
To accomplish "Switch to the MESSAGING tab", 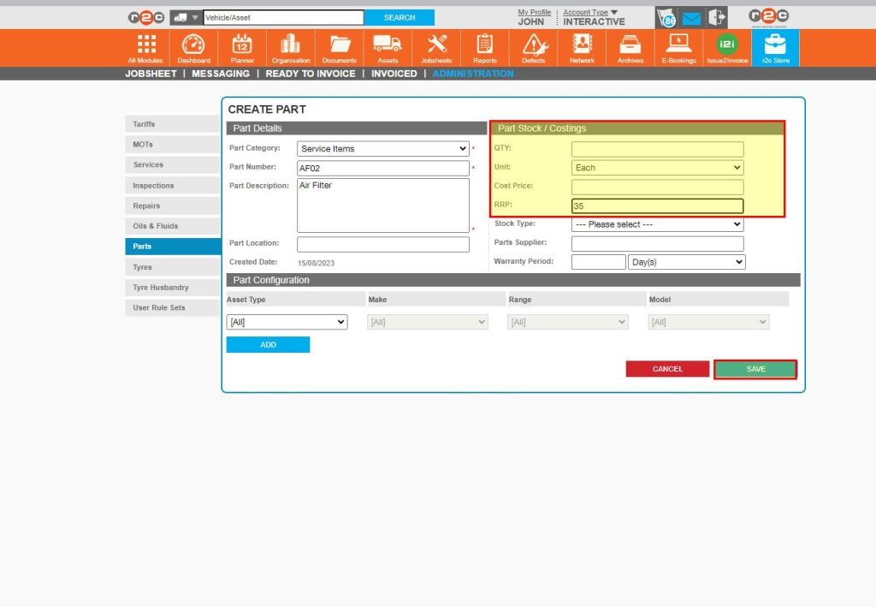I will pos(221,74).
